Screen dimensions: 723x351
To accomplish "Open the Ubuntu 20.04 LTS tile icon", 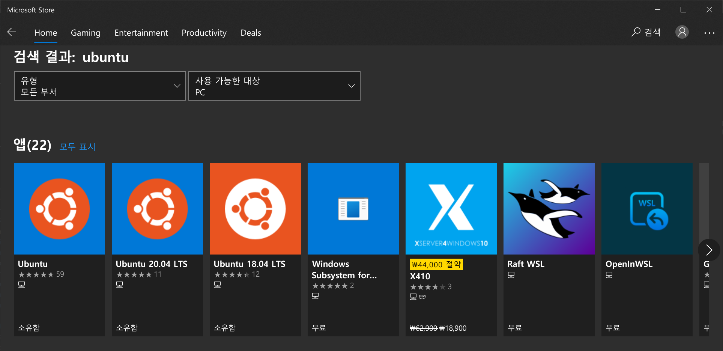I will coord(157,209).
